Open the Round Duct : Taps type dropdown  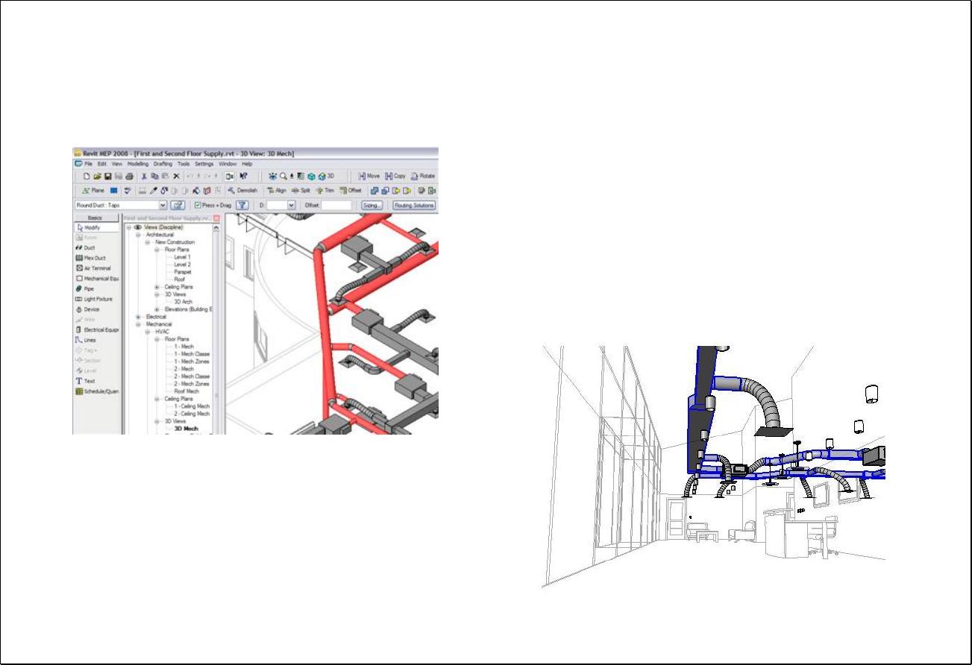(x=162, y=205)
